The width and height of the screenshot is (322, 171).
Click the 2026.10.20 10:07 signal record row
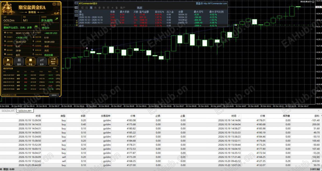tap(32, 75)
